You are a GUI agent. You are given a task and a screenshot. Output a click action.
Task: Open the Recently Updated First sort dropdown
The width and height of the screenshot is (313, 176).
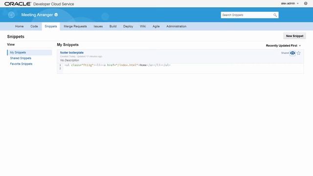point(283,45)
